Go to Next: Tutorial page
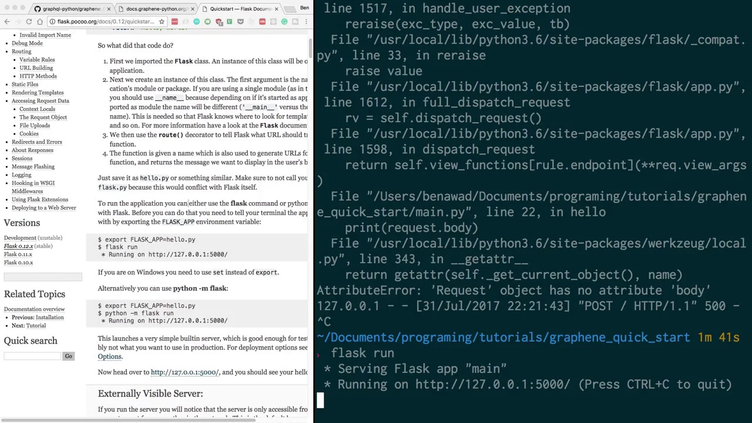This screenshot has width=752, height=423. point(36,325)
